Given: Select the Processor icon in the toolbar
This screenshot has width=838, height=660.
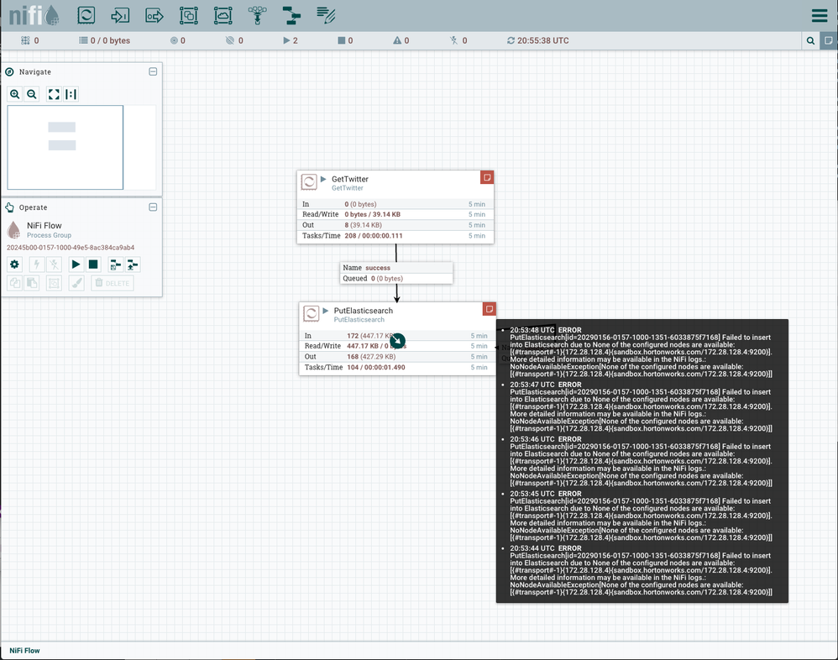Looking at the screenshot, I should pyautogui.click(x=86, y=14).
